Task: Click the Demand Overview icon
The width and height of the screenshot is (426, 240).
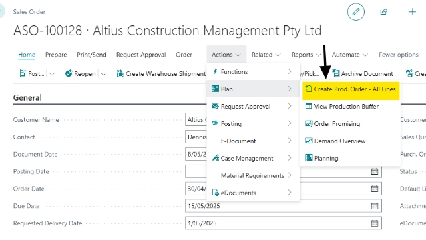Action: click(309, 141)
